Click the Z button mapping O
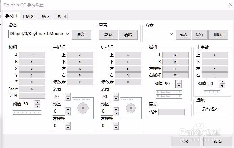This screenshot has width=234, height=148. tap(32, 82)
